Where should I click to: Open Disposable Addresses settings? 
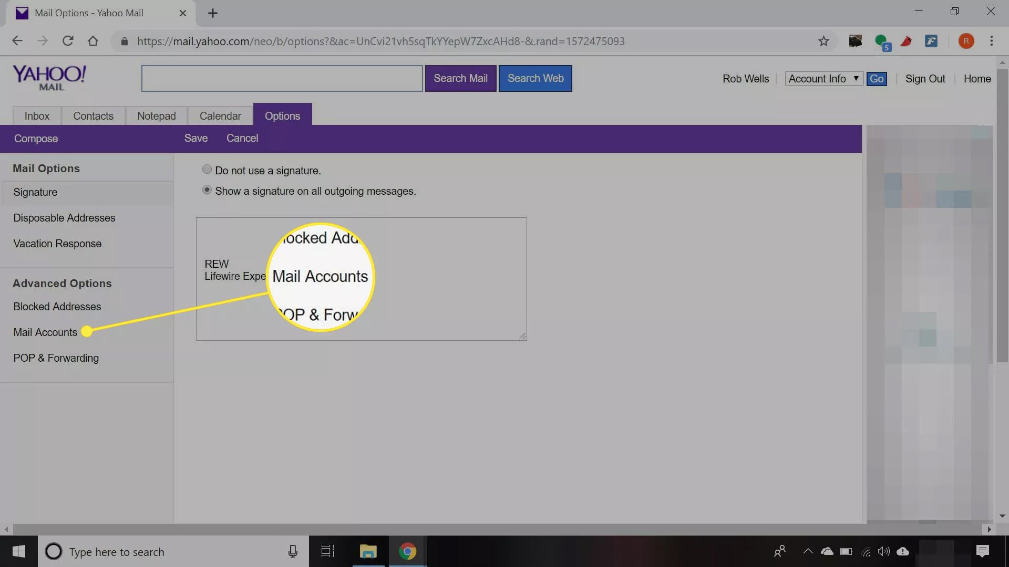pyautogui.click(x=64, y=218)
